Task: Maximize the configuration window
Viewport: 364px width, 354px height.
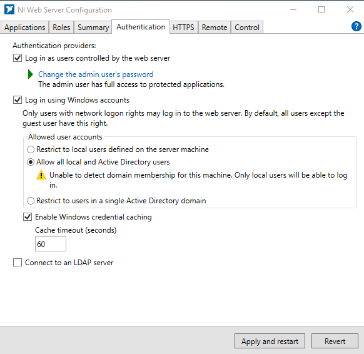Action: pos(321,9)
